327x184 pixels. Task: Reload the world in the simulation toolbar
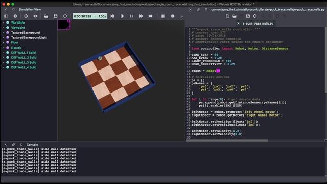pyautogui.click(x=65, y=16)
